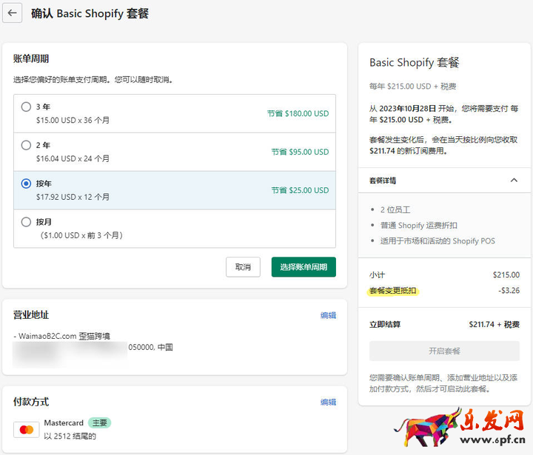
Task: Collapse the 套餐详情 section chevron
Action: coord(514,180)
